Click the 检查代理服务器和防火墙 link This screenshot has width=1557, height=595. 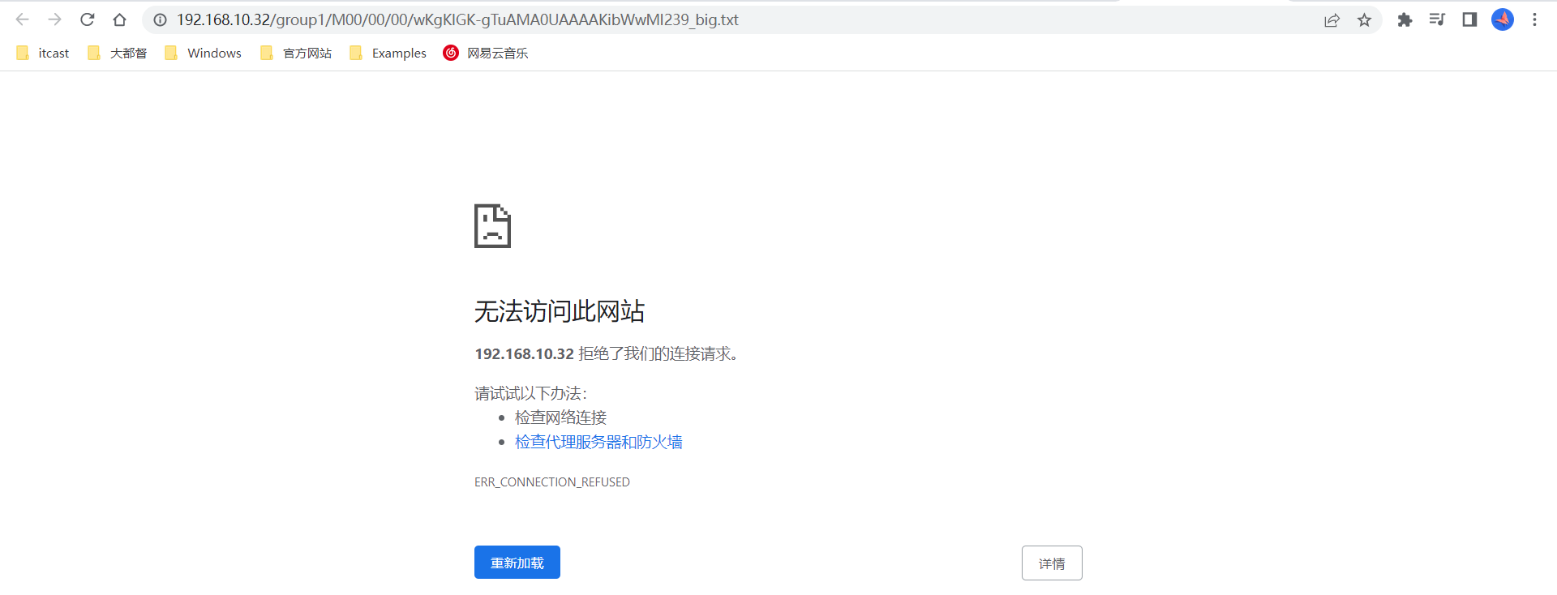pyautogui.click(x=598, y=442)
